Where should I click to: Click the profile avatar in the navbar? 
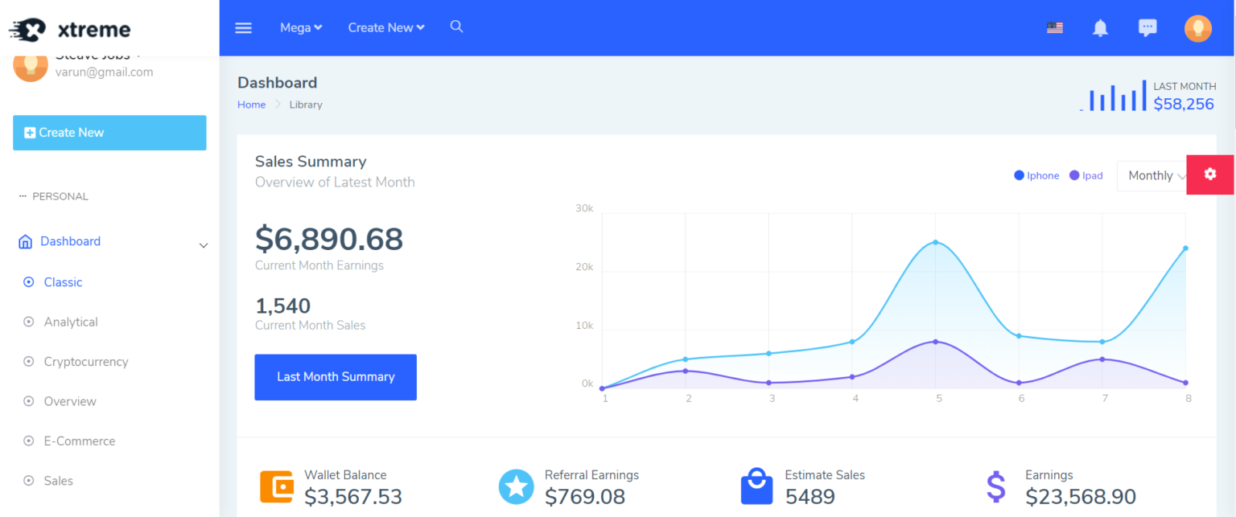1198,27
